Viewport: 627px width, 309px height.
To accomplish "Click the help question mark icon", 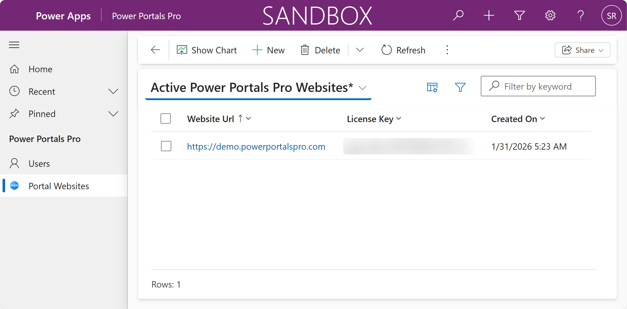I will pos(581,16).
